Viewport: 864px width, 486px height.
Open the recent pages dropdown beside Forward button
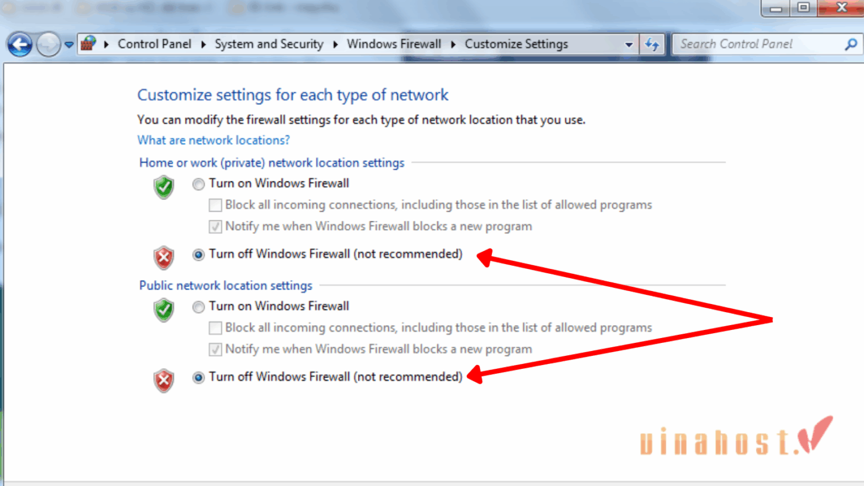[x=69, y=44]
